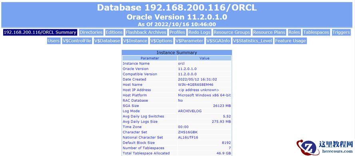Open the Roles tab
The image size is (355, 156).
[x=294, y=32]
